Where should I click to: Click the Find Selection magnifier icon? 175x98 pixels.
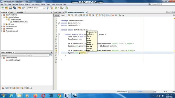81,16
